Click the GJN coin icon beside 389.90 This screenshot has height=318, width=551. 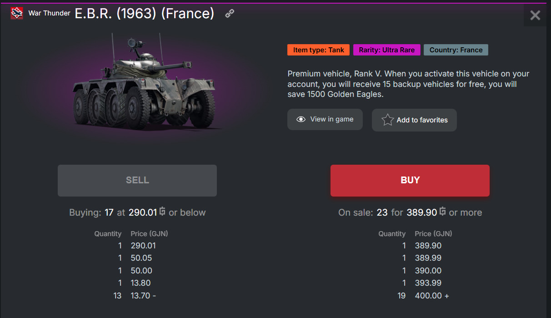[x=442, y=212]
